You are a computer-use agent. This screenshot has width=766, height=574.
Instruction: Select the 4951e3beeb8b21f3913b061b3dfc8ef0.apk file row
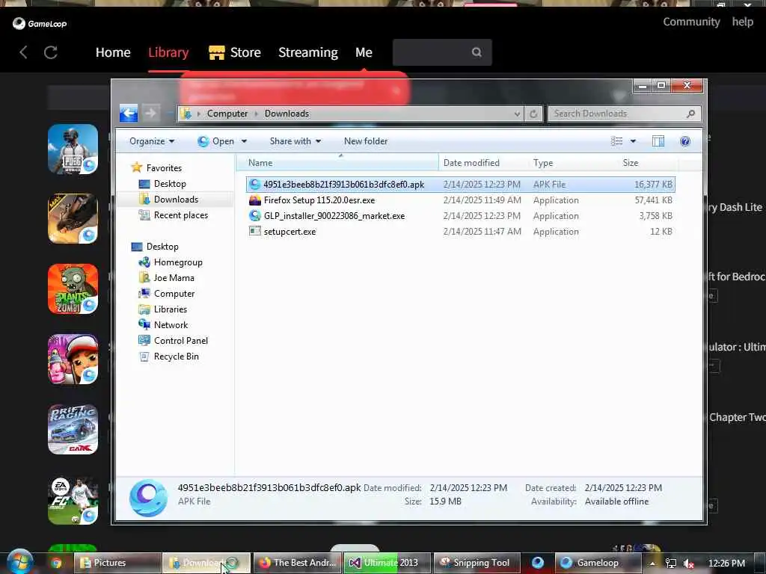point(461,185)
